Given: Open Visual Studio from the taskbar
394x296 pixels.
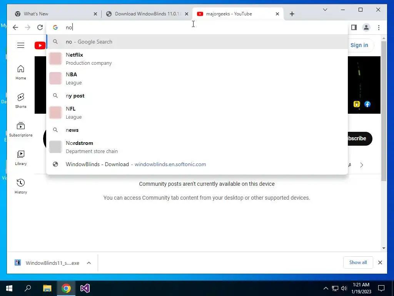Looking at the screenshot, I should click(x=85, y=288).
